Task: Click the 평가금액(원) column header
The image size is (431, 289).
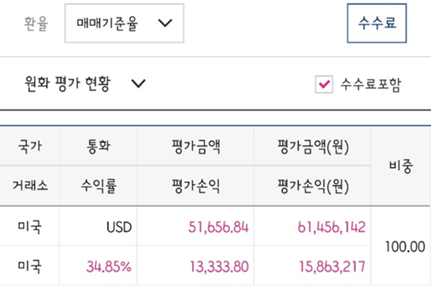Action: tap(313, 147)
